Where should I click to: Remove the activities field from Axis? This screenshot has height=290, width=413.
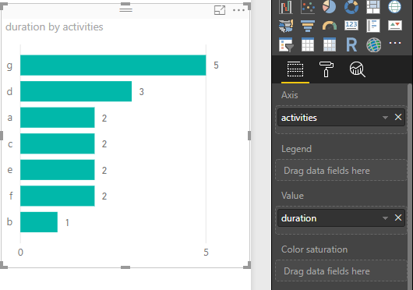[398, 117]
